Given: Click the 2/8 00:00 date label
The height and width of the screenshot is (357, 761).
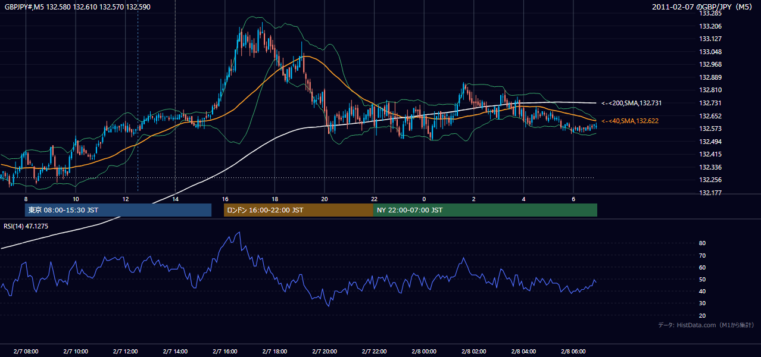Looking at the screenshot, I should (x=424, y=351).
